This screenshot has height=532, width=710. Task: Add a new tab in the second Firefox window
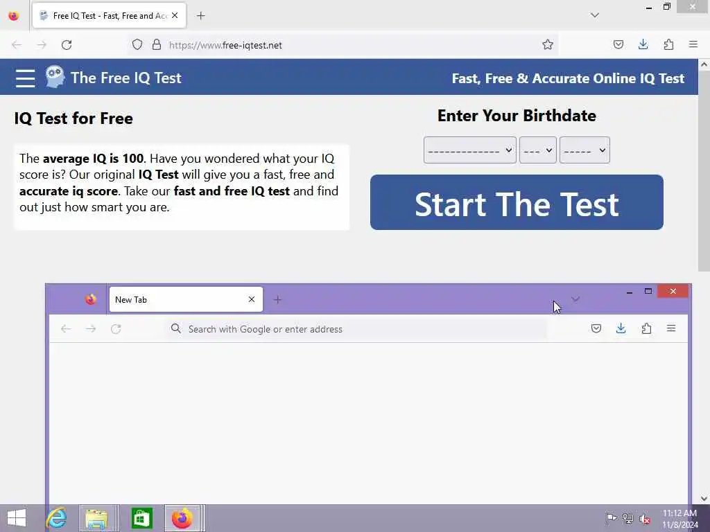[x=277, y=299]
